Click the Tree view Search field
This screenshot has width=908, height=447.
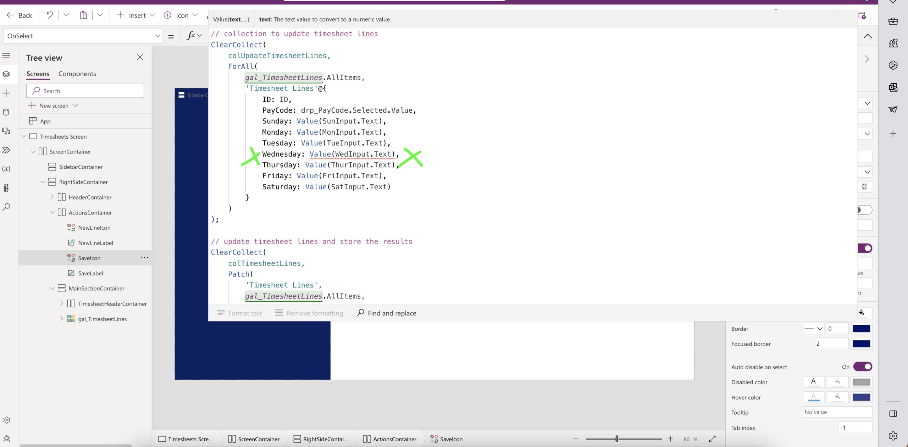tap(85, 91)
